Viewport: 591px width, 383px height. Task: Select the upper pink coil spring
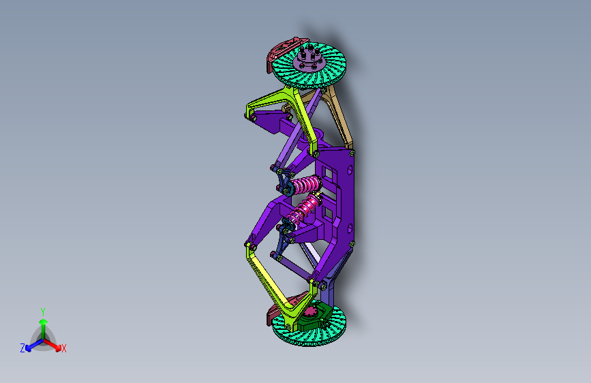(305, 185)
